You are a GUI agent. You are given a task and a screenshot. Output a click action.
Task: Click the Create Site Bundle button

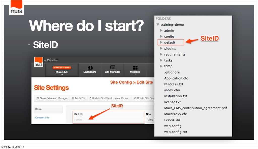tap(143, 98)
